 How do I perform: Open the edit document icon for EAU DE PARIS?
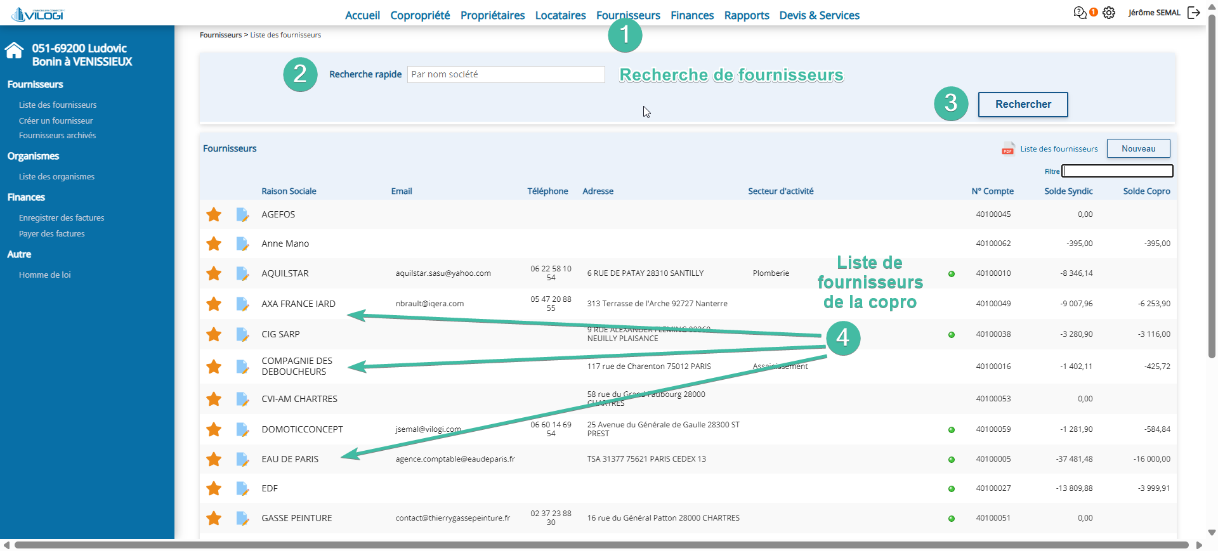[x=242, y=459]
